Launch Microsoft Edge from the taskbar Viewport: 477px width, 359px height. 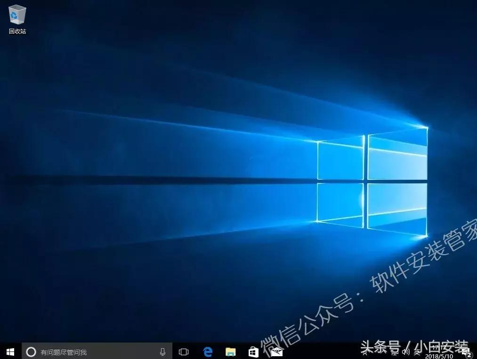pyautogui.click(x=207, y=351)
